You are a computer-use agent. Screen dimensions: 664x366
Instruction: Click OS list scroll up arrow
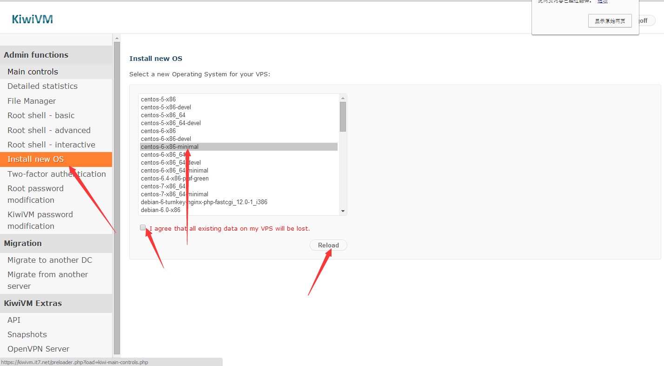pos(343,98)
